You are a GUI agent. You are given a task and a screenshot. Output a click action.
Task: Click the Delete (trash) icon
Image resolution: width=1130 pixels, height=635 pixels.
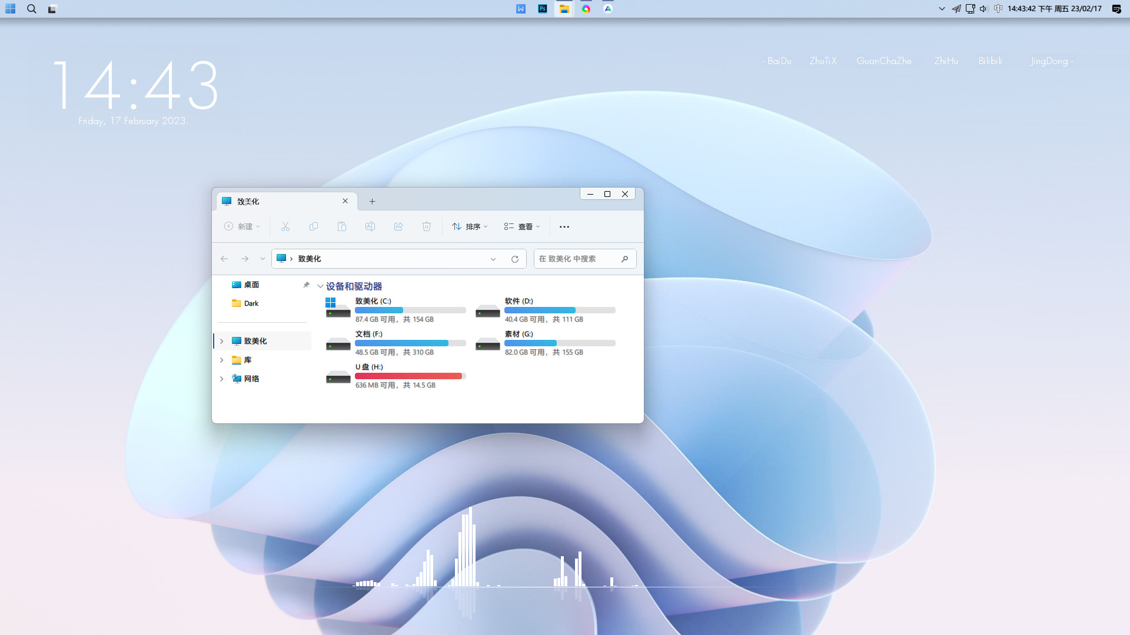click(427, 226)
